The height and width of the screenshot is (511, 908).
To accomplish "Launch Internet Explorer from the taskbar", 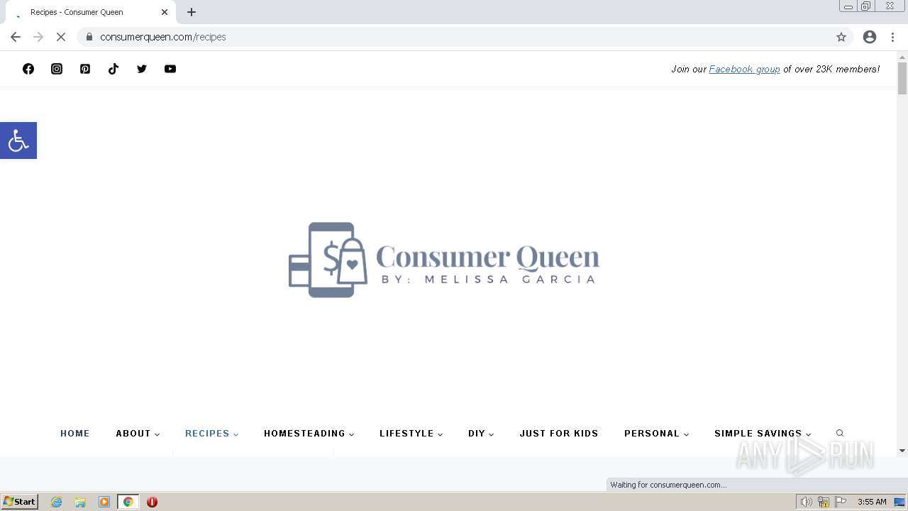I will pyautogui.click(x=57, y=502).
